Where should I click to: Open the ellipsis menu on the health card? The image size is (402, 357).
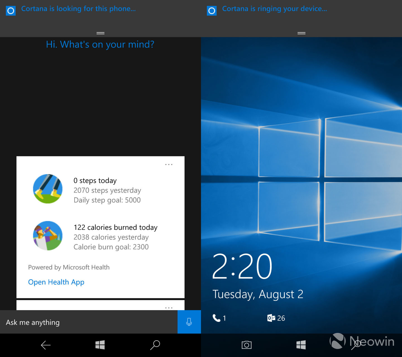pyautogui.click(x=169, y=165)
